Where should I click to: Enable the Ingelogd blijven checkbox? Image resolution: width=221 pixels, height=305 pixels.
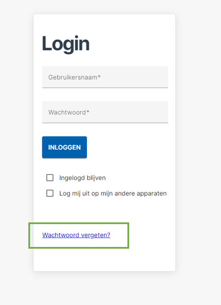pos(50,177)
